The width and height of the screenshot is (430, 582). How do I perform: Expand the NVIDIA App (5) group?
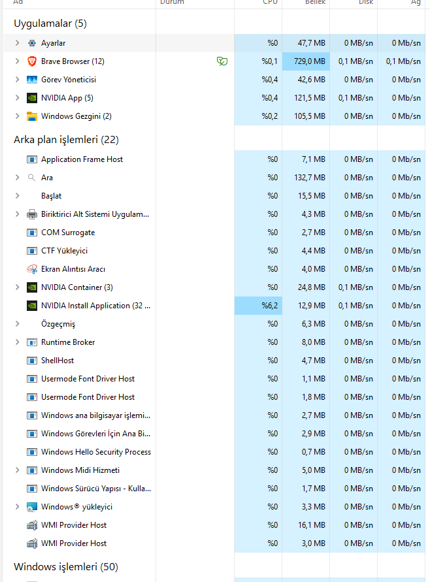pyautogui.click(x=17, y=98)
